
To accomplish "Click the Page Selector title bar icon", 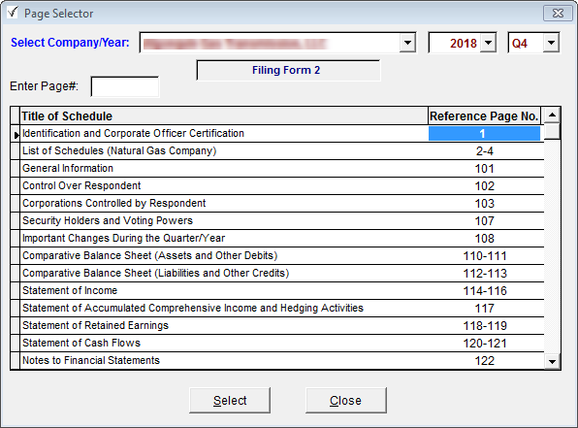I will pos(13,13).
